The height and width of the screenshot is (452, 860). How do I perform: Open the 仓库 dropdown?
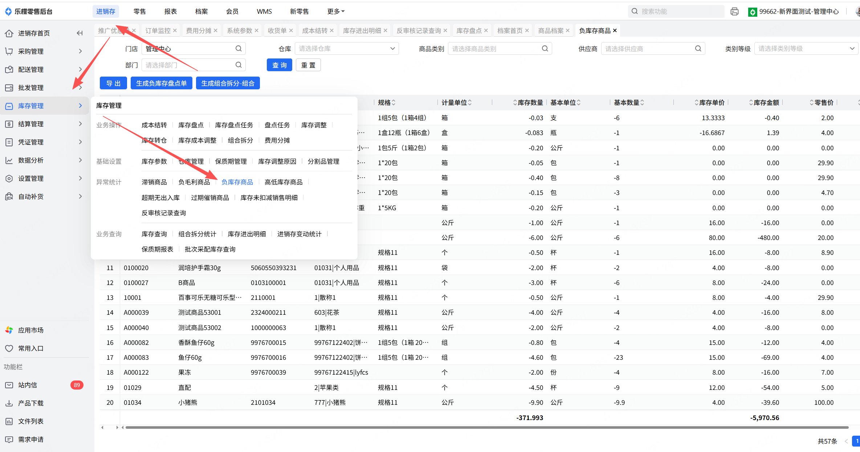point(347,49)
